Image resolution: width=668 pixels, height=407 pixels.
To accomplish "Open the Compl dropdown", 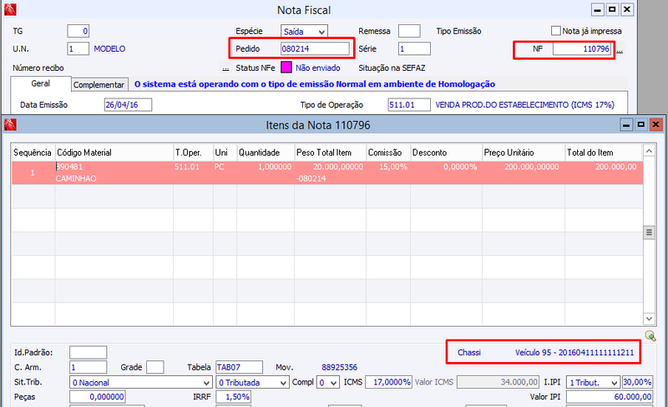I will pyautogui.click(x=327, y=382).
